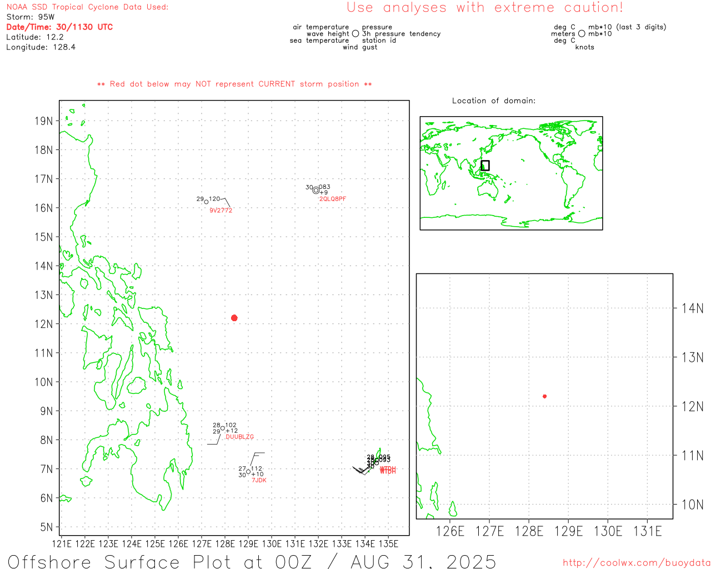
Task: Click the pressure value 120 near station 9V2772
Action: tap(214, 199)
